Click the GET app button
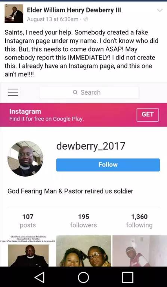 (148, 115)
